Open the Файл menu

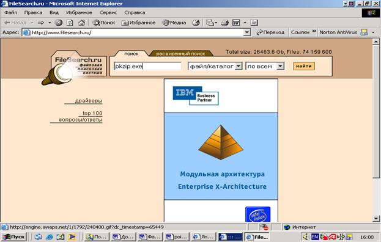(10, 12)
